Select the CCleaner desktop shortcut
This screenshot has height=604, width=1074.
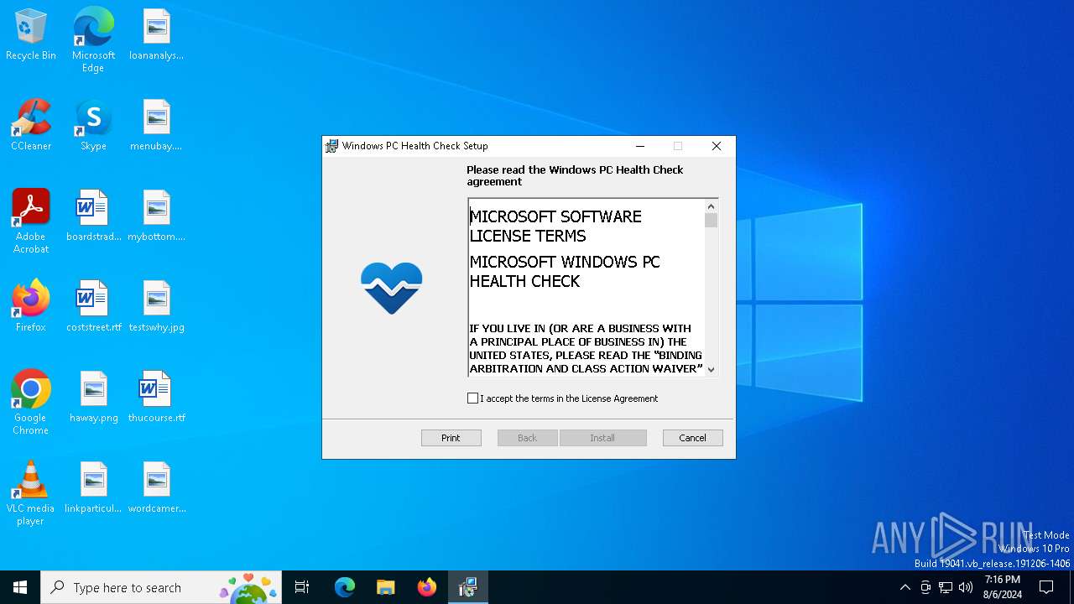click(31, 126)
